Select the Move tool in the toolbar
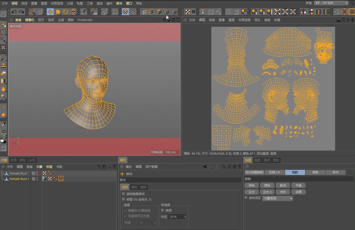Image resolution: width=355 pixels, height=230 pixels. [x=50, y=12]
